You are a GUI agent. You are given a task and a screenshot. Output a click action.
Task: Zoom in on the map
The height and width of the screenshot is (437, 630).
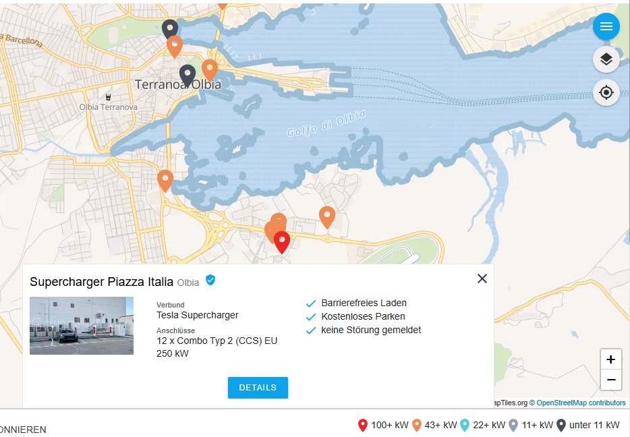pyautogui.click(x=610, y=359)
